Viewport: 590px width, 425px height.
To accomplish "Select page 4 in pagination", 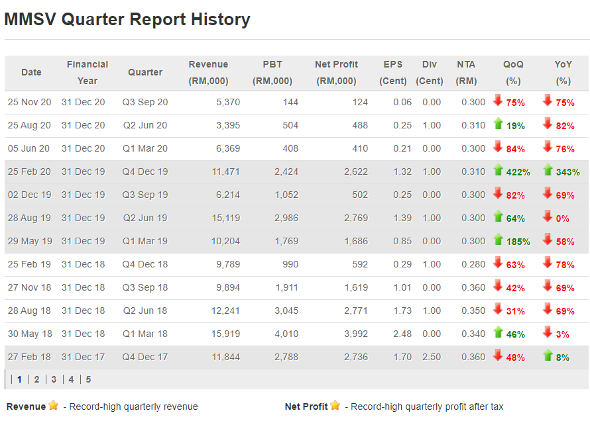I will (x=71, y=379).
